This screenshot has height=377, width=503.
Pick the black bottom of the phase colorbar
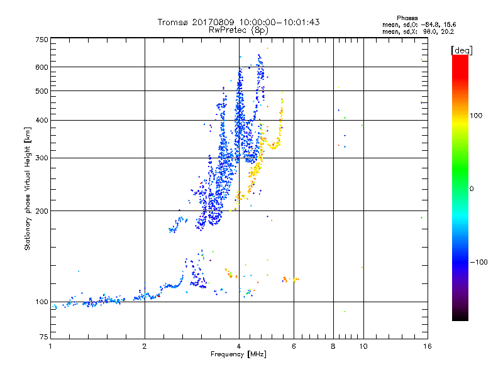click(460, 316)
